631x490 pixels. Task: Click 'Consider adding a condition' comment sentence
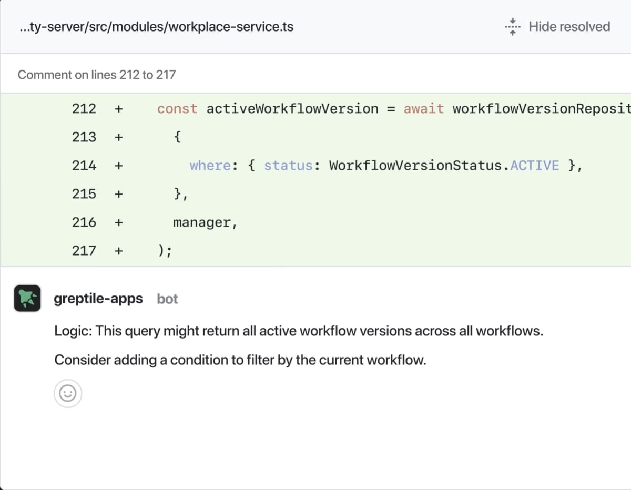tap(240, 361)
